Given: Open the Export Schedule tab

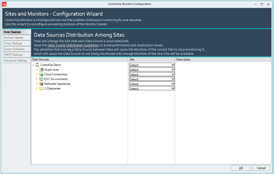Looking at the screenshot, I should coord(17,49).
